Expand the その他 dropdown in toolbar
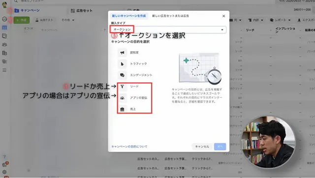 (68, 20)
